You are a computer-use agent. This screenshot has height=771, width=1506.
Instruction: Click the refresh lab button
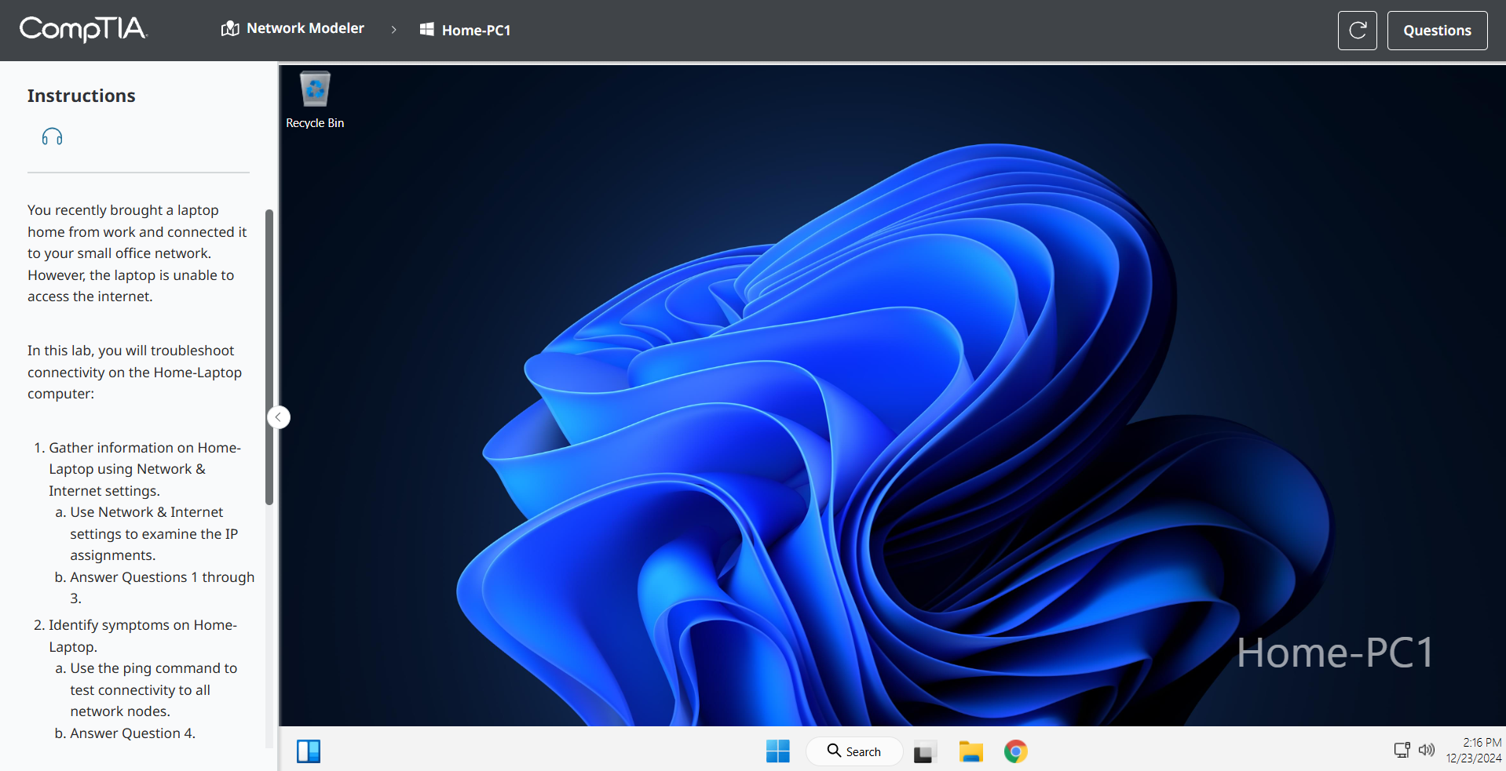click(x=1357, y=31)
